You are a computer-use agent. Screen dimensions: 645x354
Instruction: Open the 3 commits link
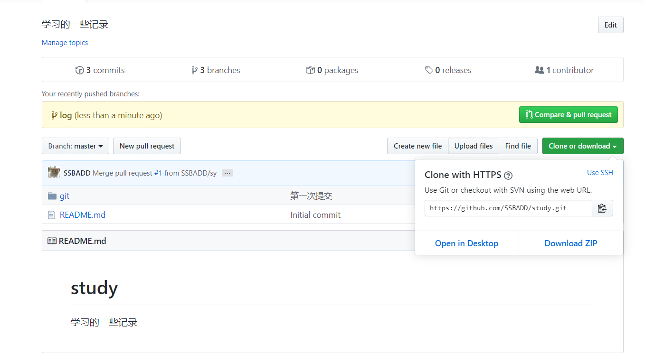100,70
